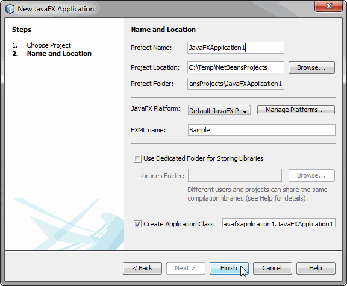Click the dropdown arrow of Default JavaFX Platform
The width and height of the screenshot is (347, 286).
point(245,111)
